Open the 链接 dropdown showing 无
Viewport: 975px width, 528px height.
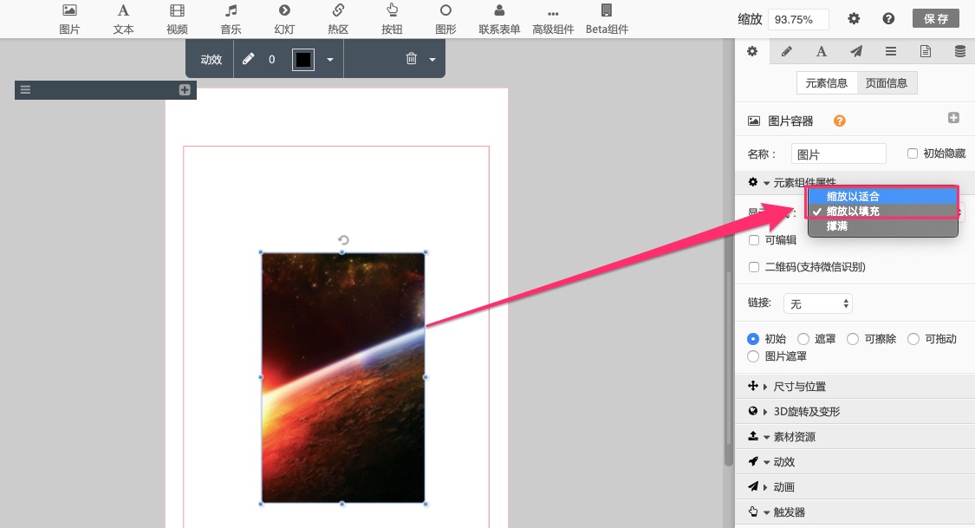coord(817,303)
